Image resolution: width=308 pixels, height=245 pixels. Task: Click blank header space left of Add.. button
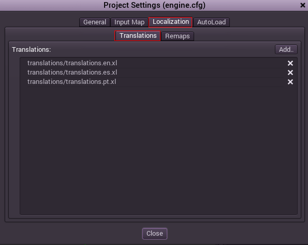click(163, 50)
